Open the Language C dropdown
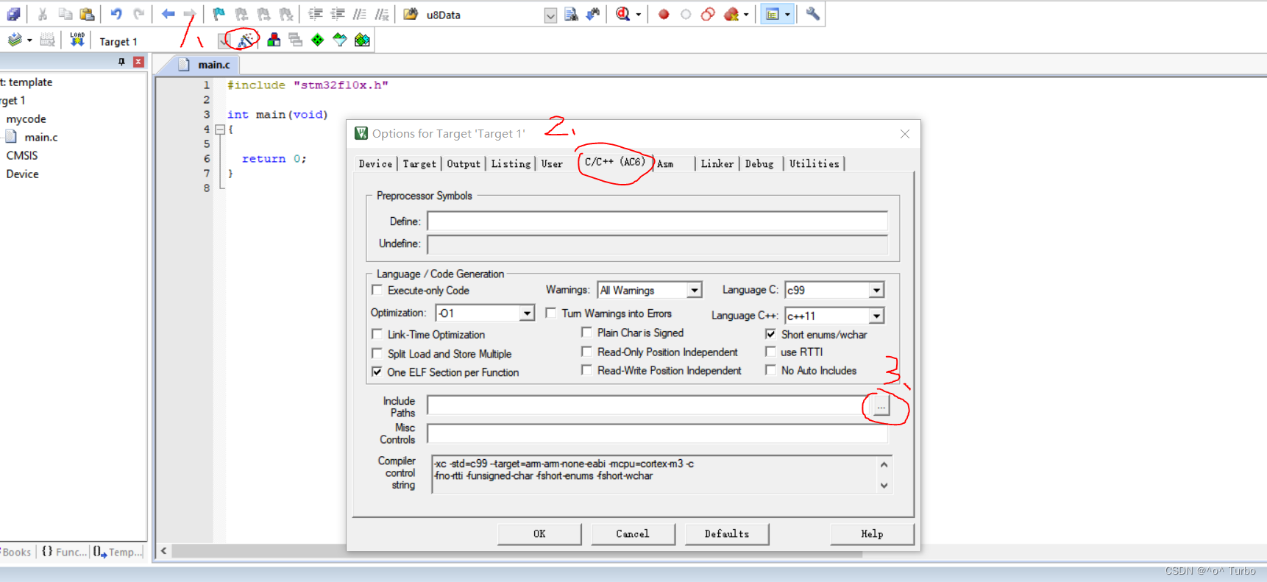Screen dimensions: 1267x582 [876, 290]
